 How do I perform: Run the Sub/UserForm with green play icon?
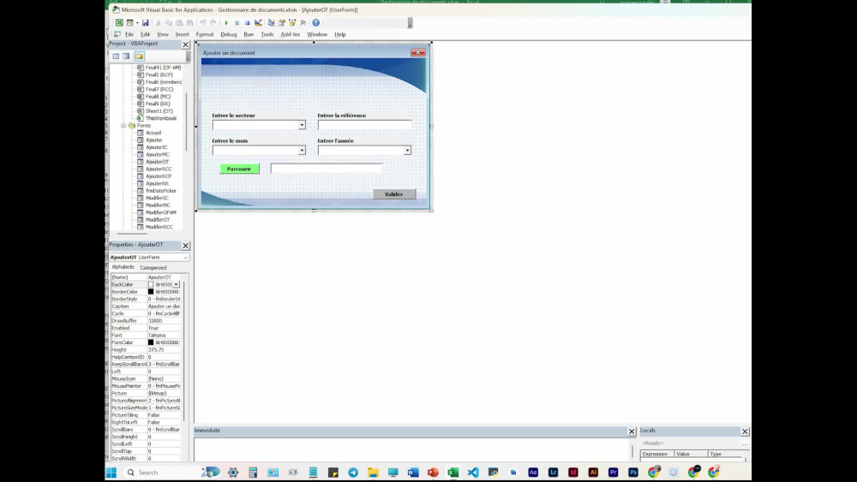[226, 22]
